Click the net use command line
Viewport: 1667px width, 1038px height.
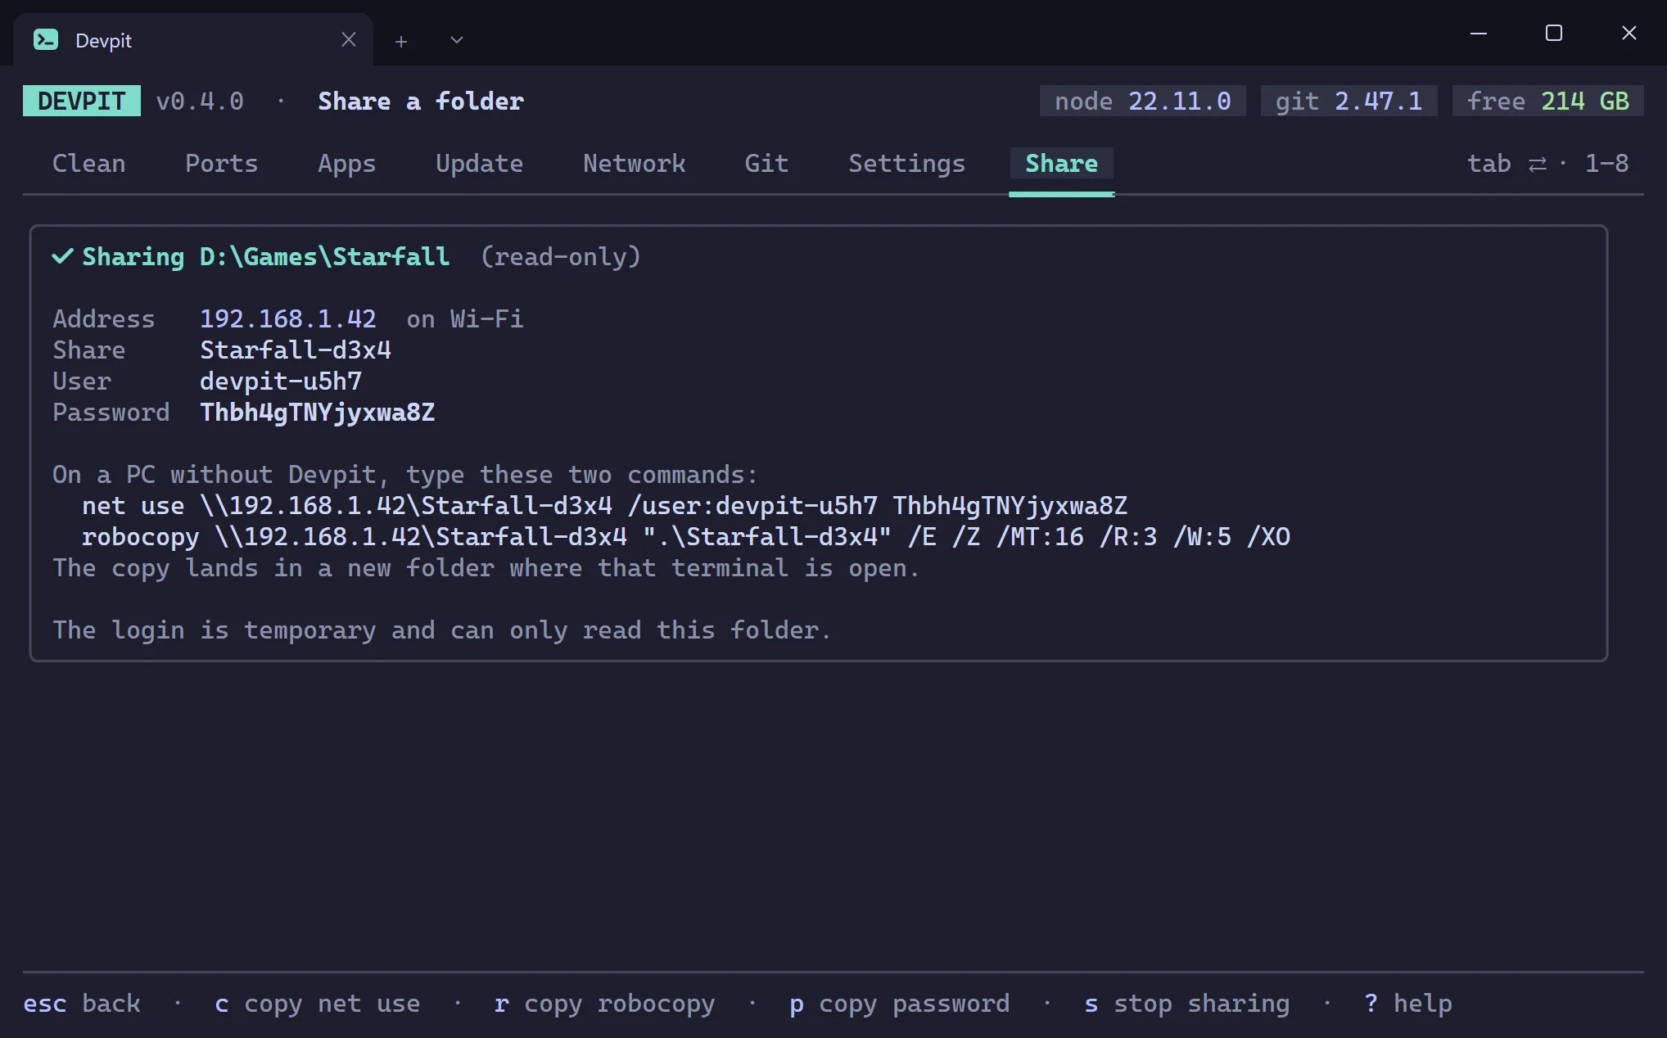pyautogui.click(x=604, y=505)
